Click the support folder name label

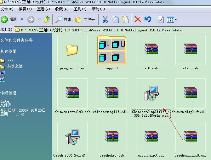(112, 68)
